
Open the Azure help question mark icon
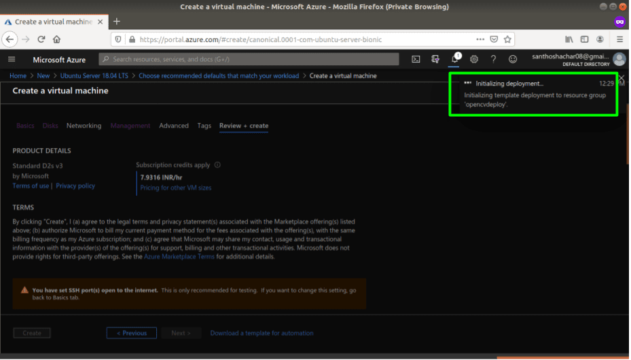pos(493,60)
